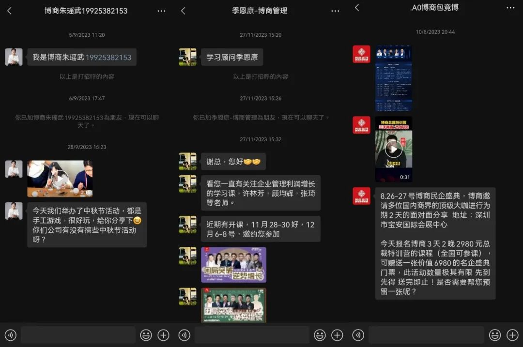Open the 逆势增长 course poster image

(x=234, y=264)
